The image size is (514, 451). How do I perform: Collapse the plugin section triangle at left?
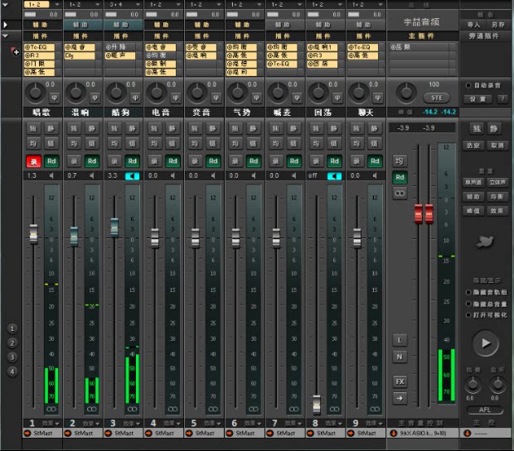[x=6, y=36]
